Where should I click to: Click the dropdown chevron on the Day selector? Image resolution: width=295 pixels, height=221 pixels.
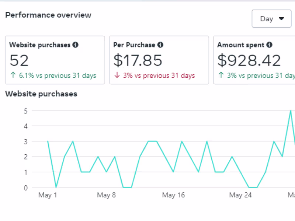[x=281, y=18]
